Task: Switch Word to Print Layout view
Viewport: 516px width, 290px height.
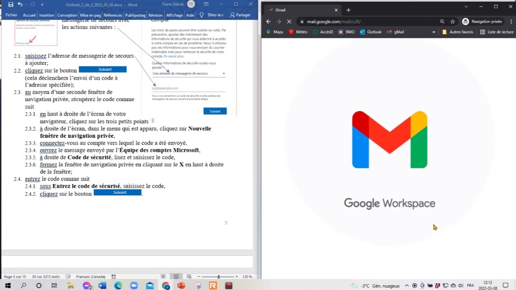Action: coord(176,277)
